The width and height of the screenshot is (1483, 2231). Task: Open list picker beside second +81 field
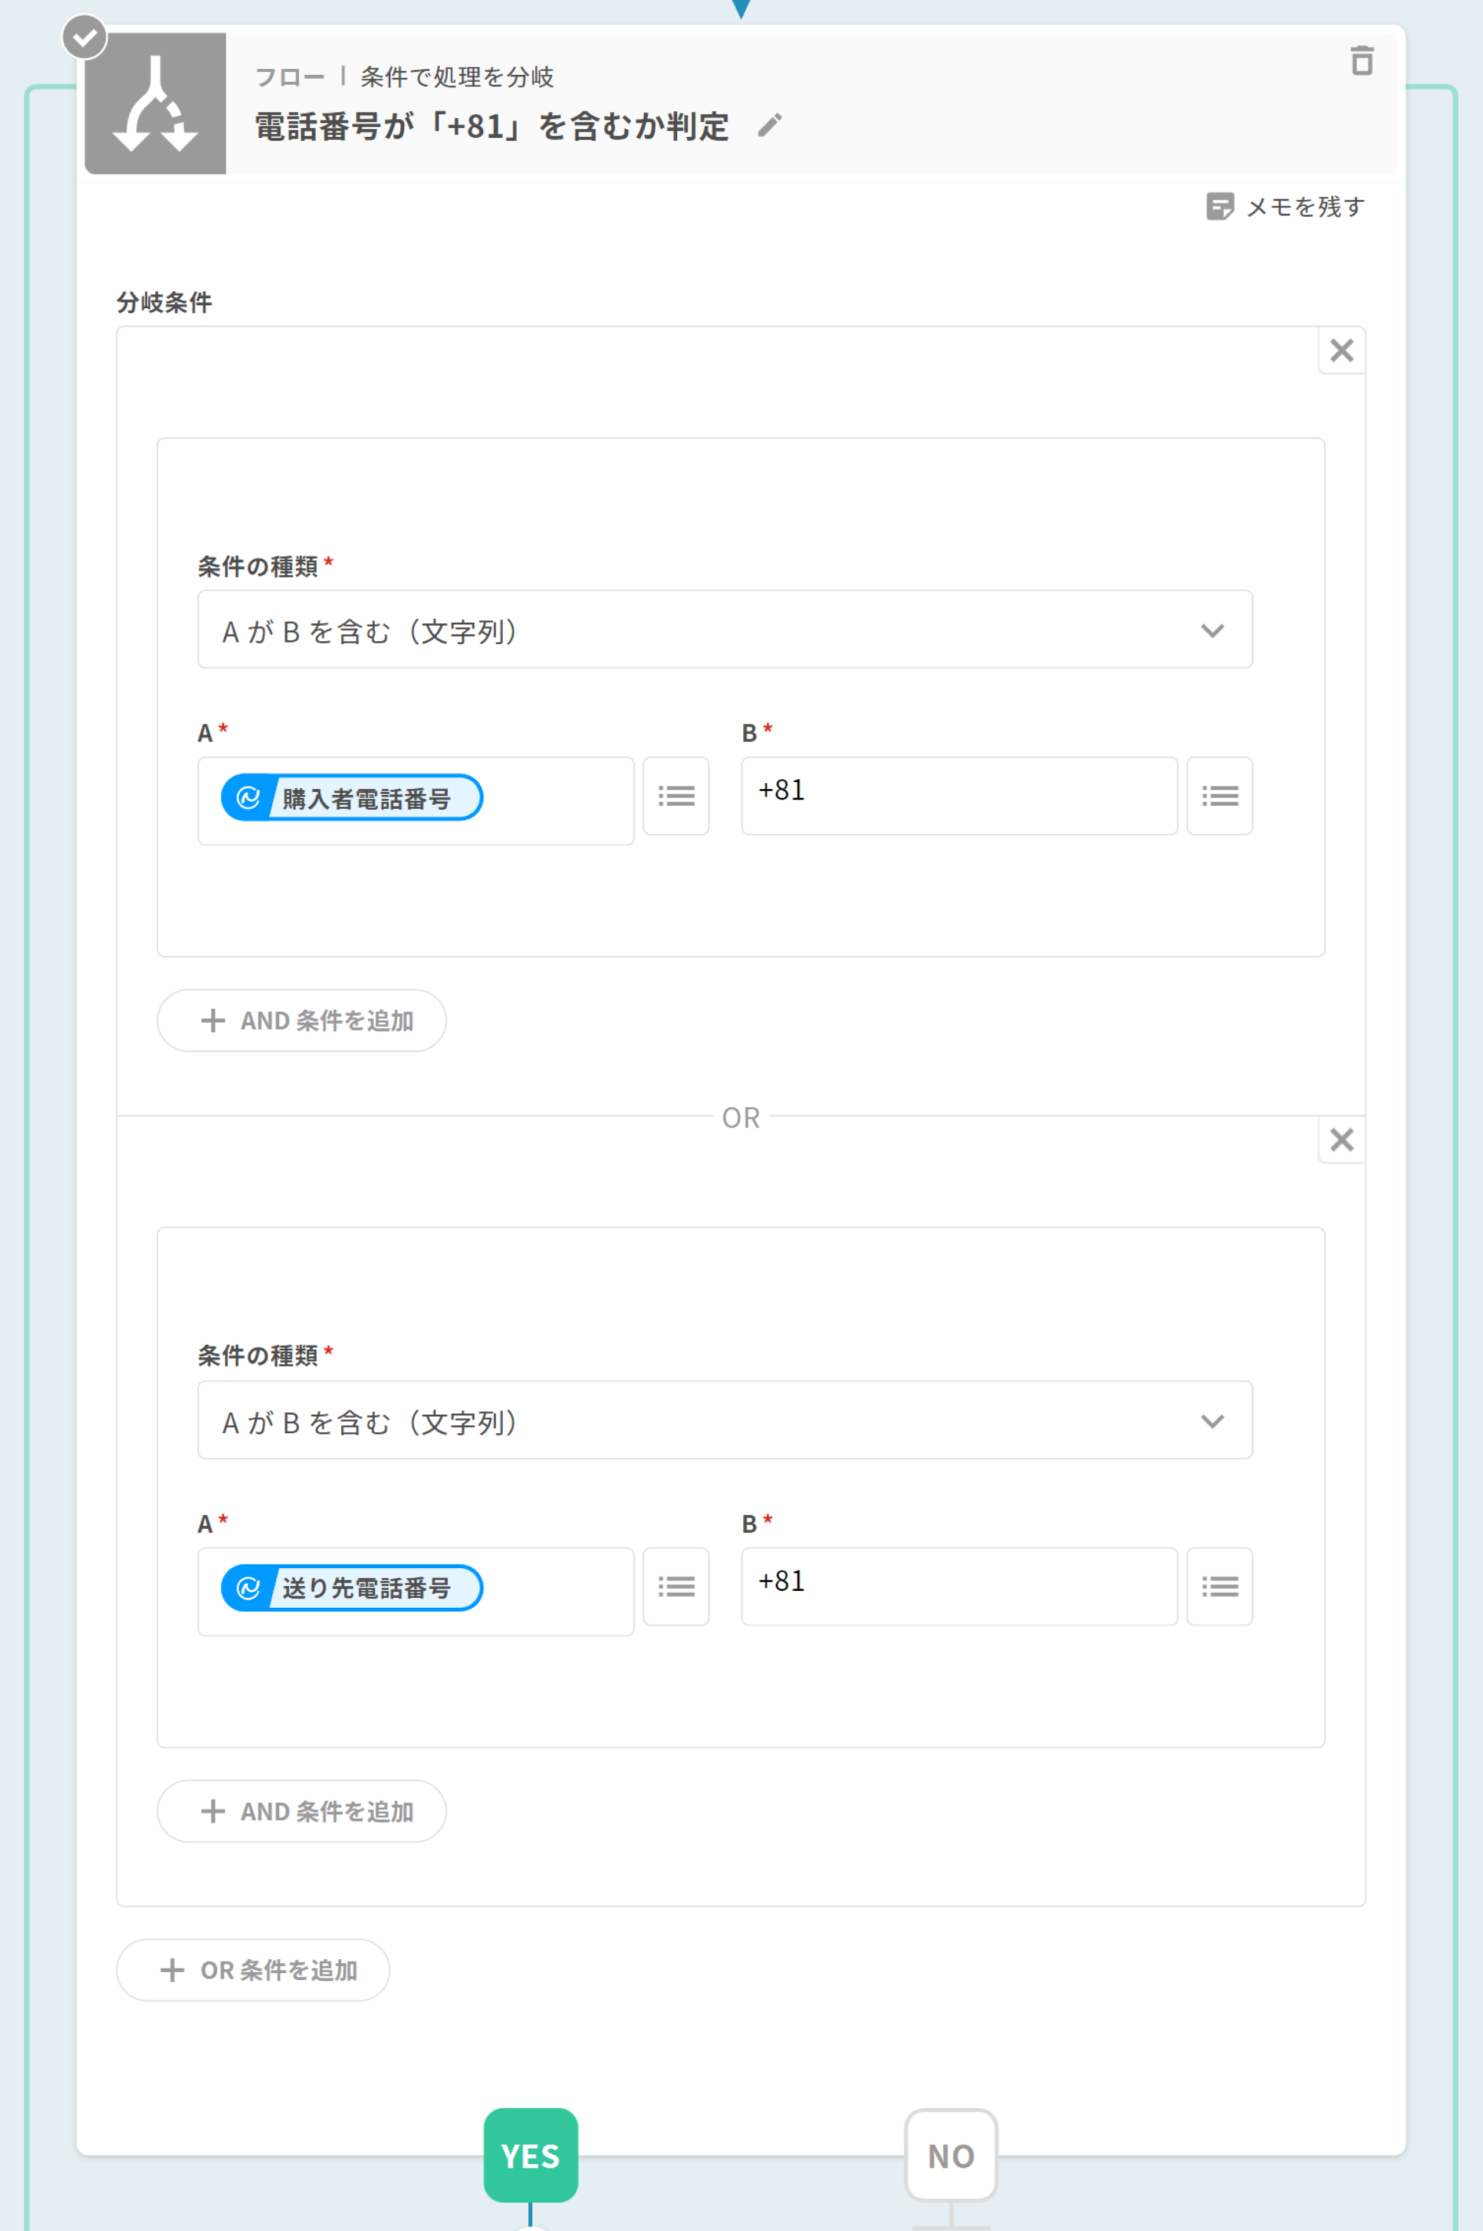coord(1219,1586)
